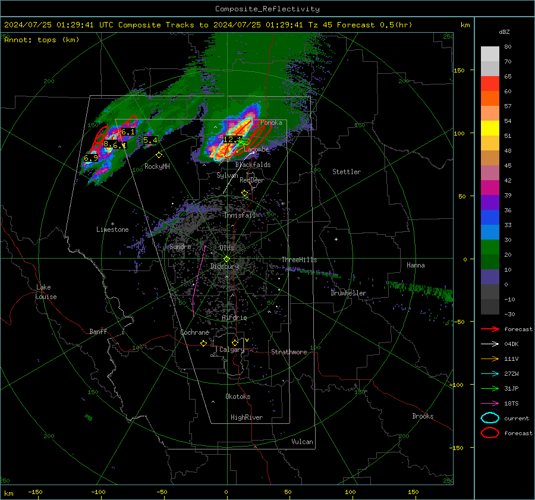Click the yellow diamond marker above RockyMH

tap(159, 155)
